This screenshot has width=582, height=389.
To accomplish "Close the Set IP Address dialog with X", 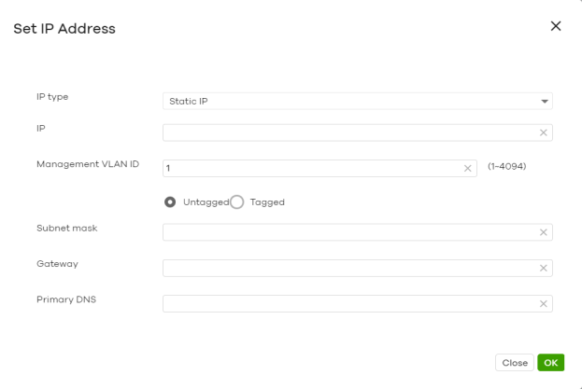I will 556,26.
